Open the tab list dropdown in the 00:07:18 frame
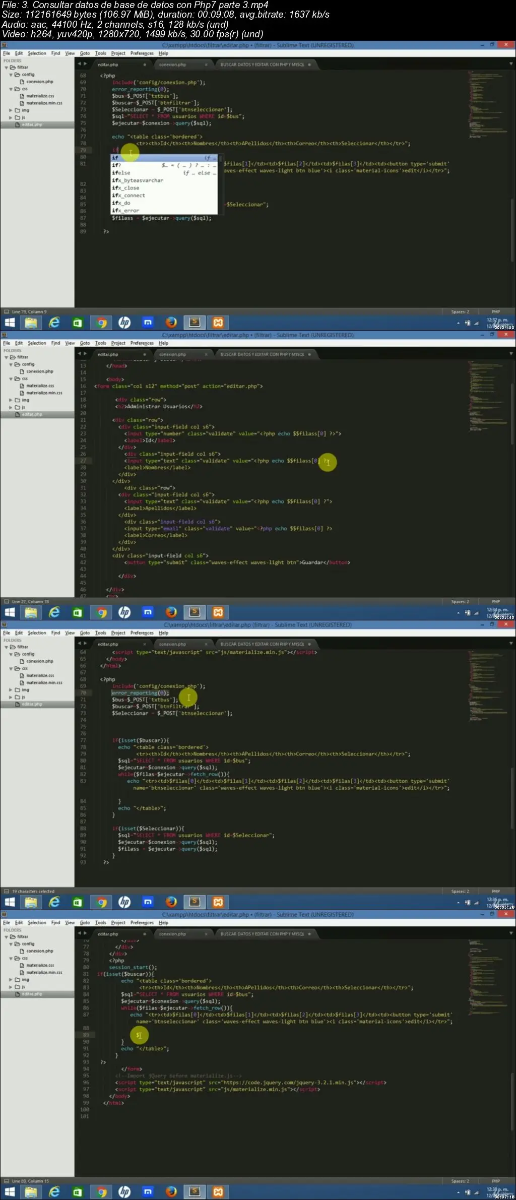Viewport: 516px width, 1200px height. (x=511, y=934)
